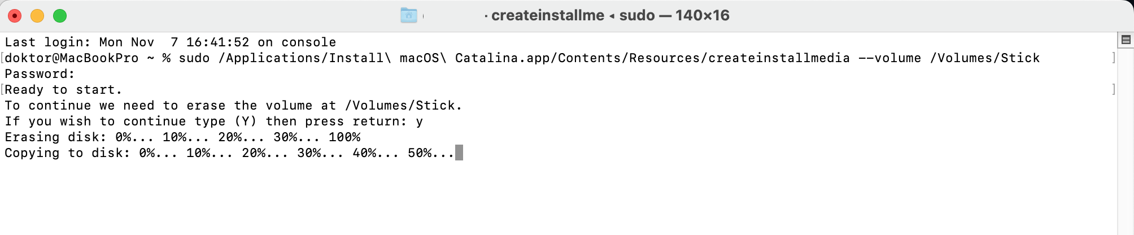Click the 'Ready to start.' text

(x=63, y=89)
